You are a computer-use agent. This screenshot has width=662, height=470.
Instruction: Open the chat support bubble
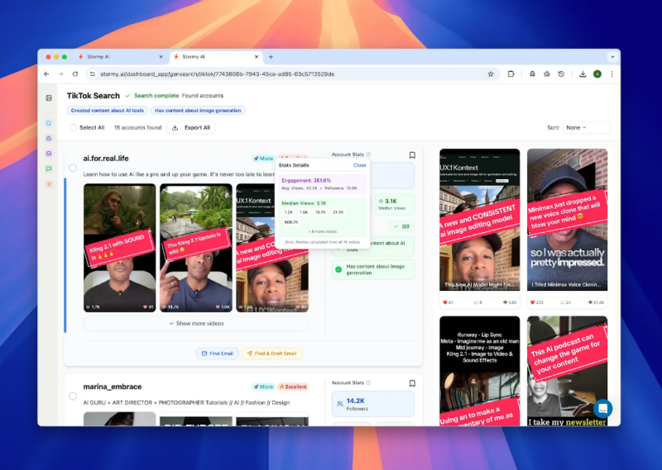click(603, 408)
